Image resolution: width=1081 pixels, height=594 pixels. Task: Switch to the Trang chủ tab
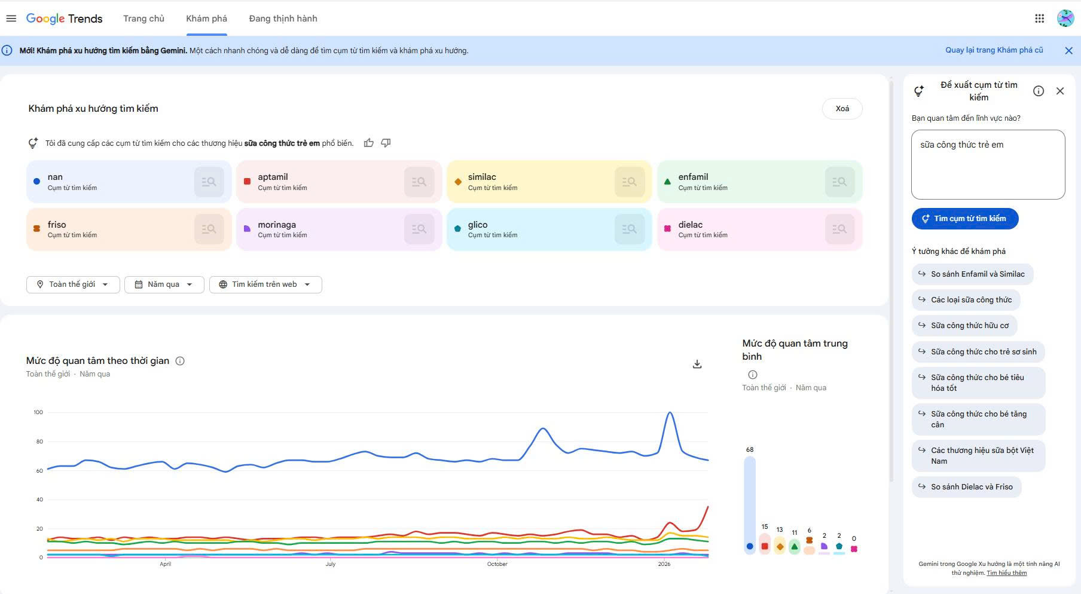coord(143,19)
